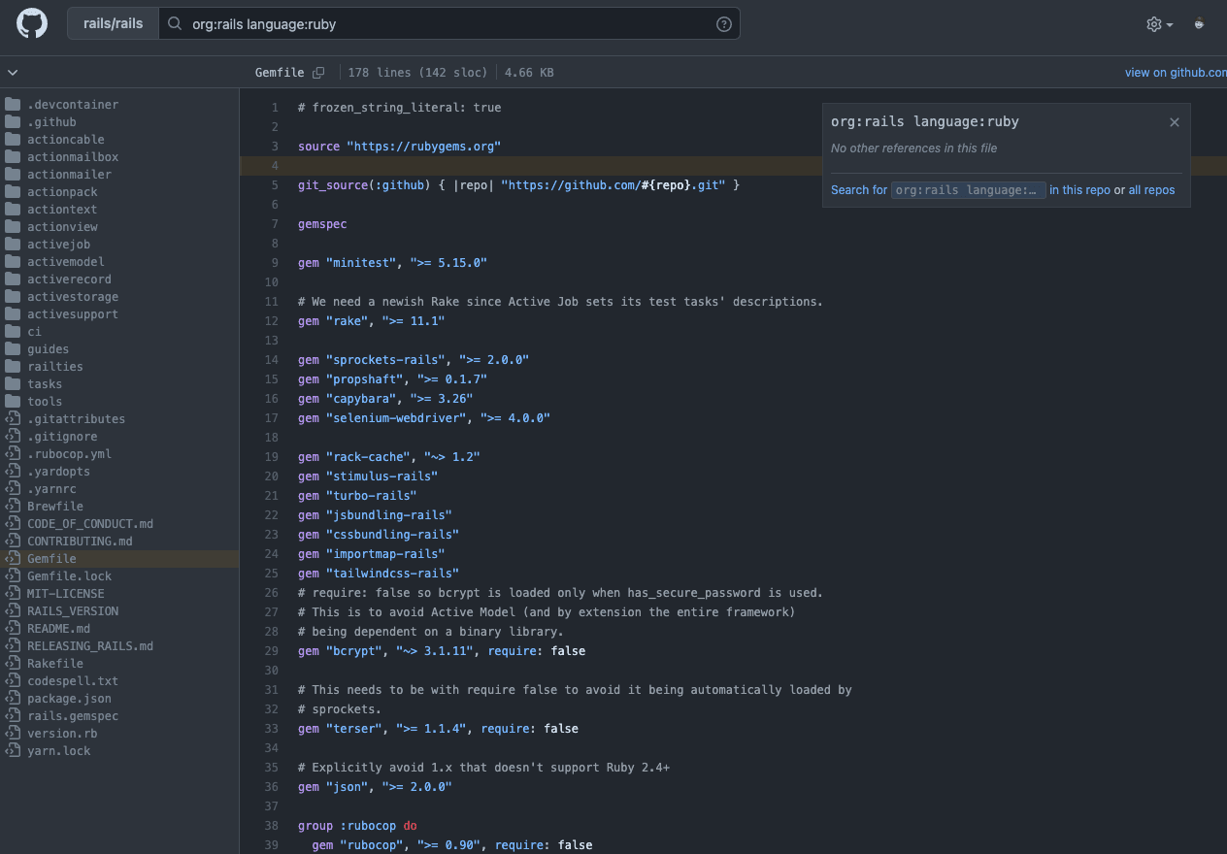Search symbol in all repos link
The image size is (1227, 854).
pyautogui.click(x=1151, y=190)
